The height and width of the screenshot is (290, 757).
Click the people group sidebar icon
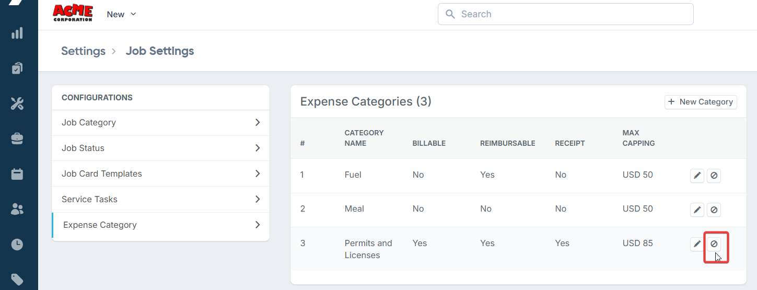click(17, 210)
